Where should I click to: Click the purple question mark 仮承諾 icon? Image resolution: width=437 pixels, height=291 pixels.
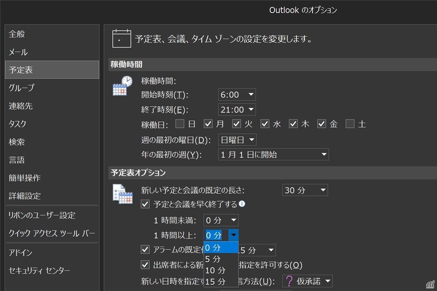tap(289, 281)
